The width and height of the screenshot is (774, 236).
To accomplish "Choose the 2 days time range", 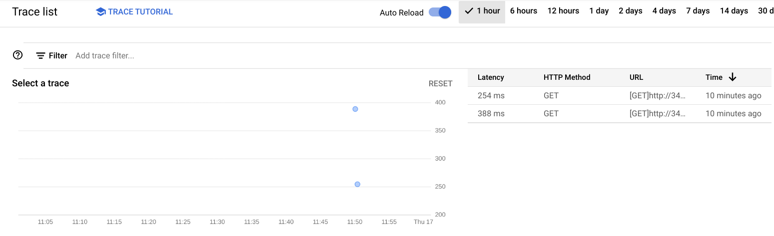I will [x=630, y=11].
